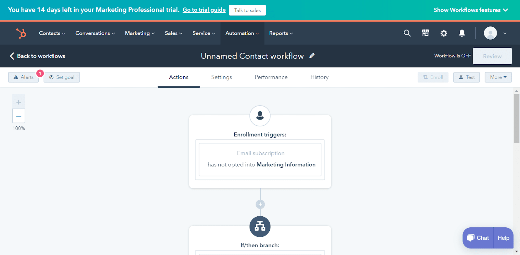520x255 pixels.
Task: Expand the Marketing menu
Action: [x=140, y=33]
